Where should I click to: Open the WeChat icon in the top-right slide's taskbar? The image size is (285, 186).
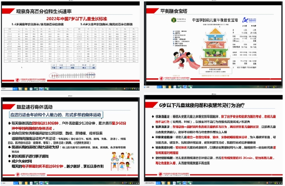pyautogui.click(x=190, y=87)
